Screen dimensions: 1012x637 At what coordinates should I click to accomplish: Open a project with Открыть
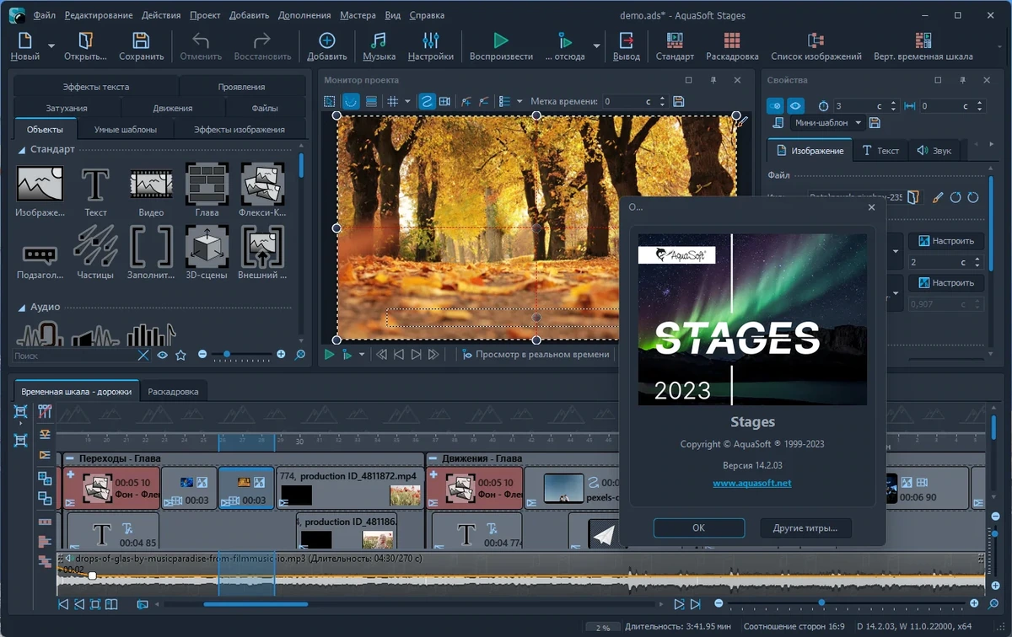point(86,45)
